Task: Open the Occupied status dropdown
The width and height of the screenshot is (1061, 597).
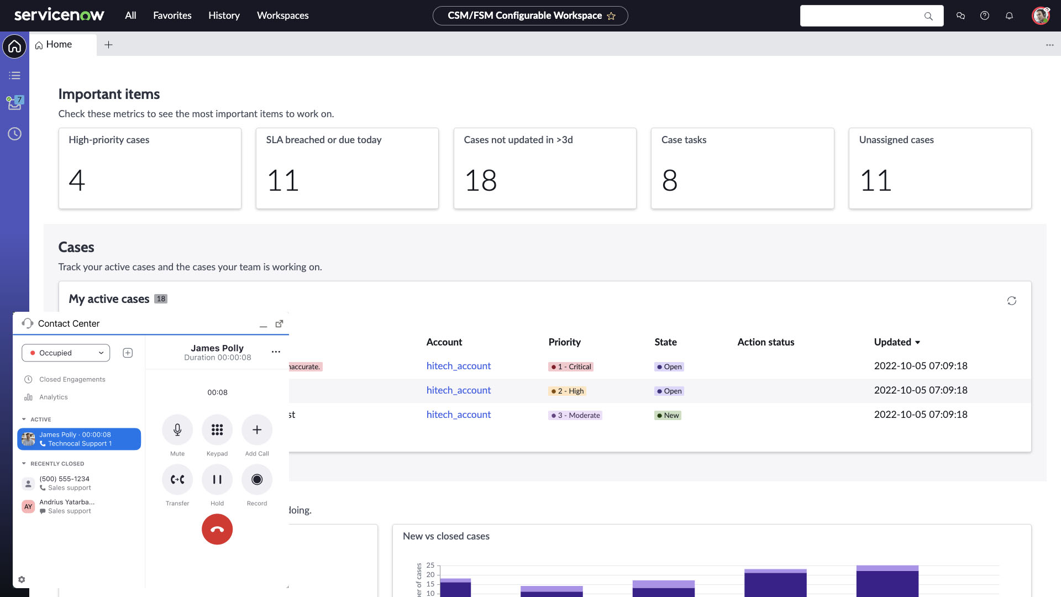Action: point(66,353)
